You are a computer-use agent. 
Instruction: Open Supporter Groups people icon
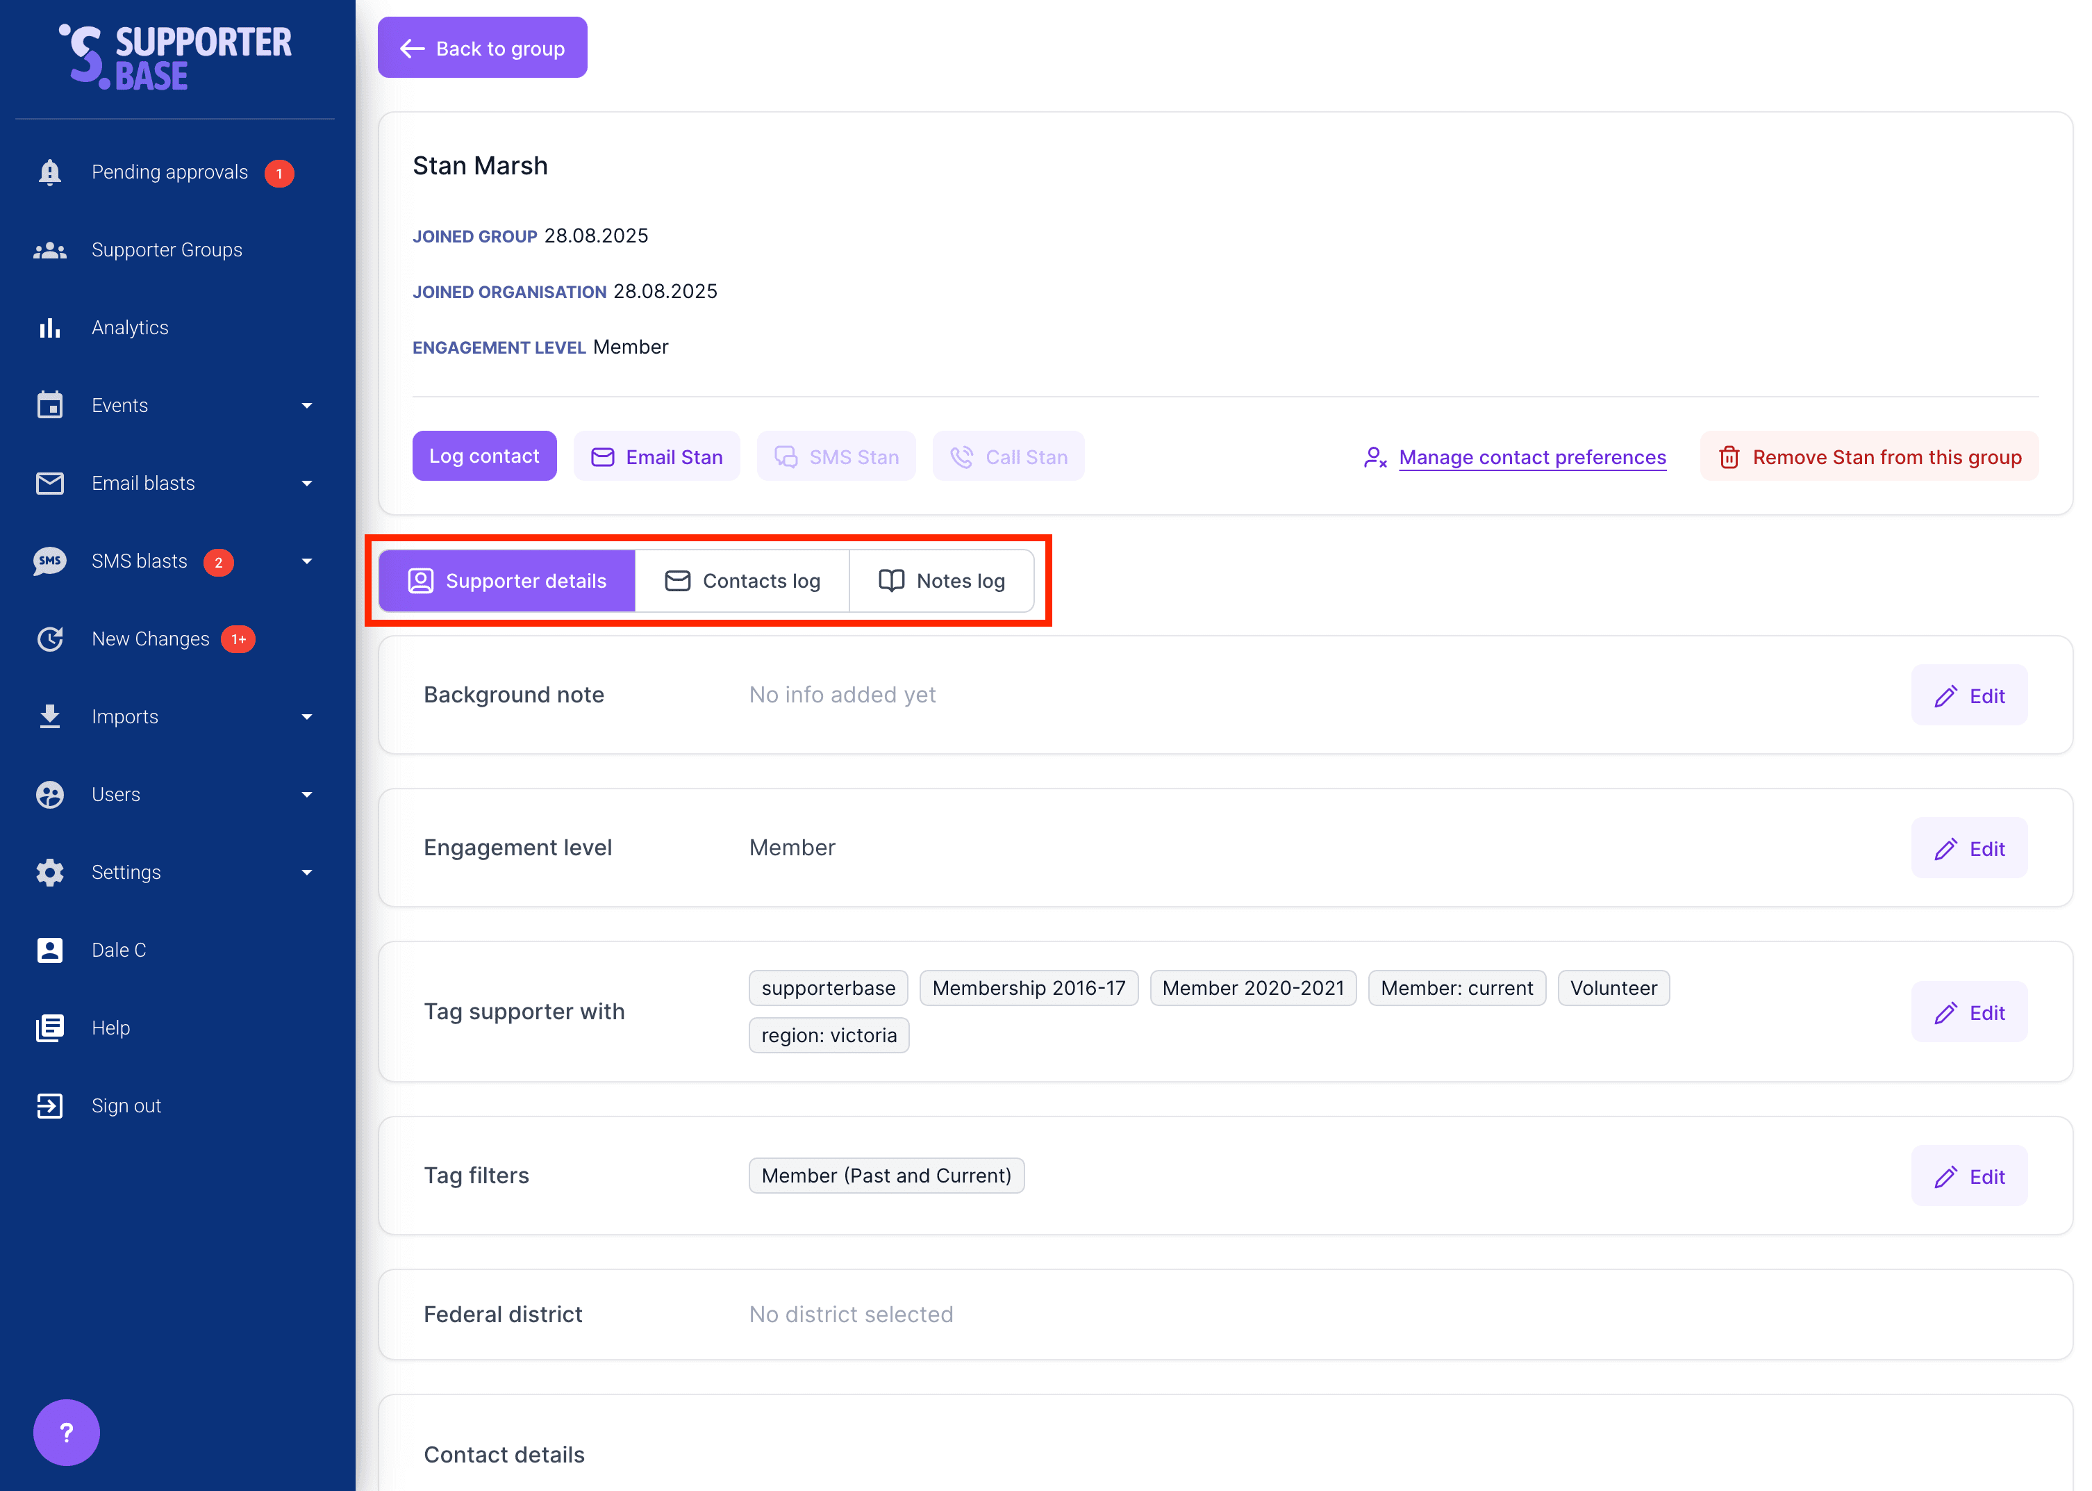49,249
